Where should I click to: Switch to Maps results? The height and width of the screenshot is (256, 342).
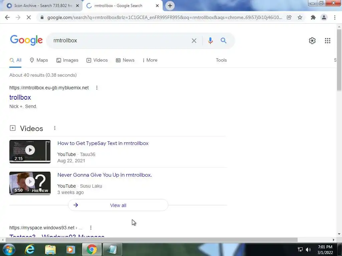tap(39, 60)
